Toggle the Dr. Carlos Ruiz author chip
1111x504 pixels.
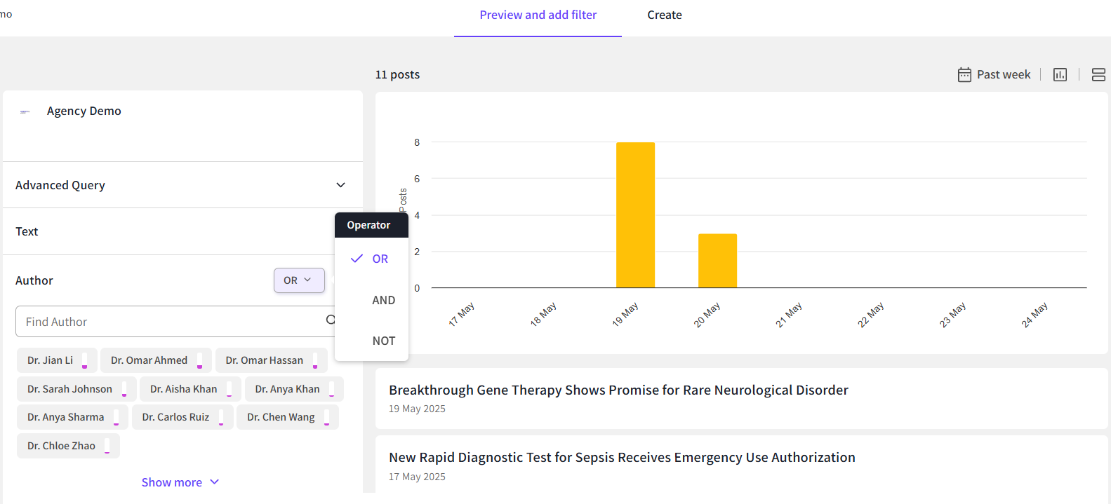[175, 417]
